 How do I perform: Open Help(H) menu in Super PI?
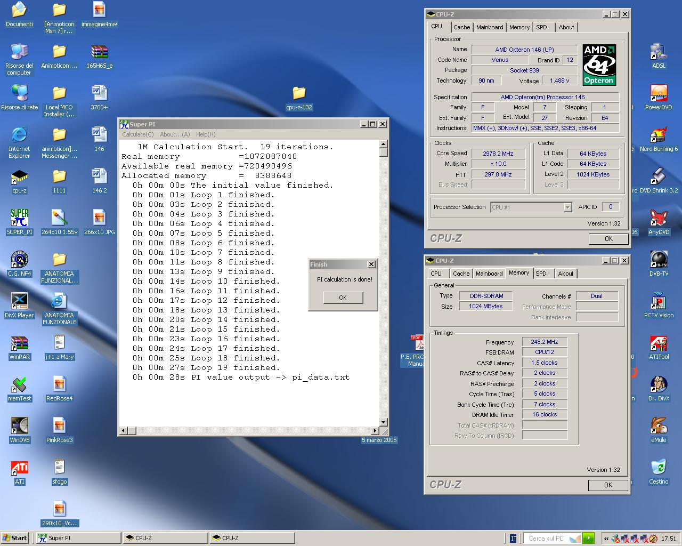pos(206,134)
